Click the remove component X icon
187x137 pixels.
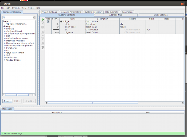point(42,24)
